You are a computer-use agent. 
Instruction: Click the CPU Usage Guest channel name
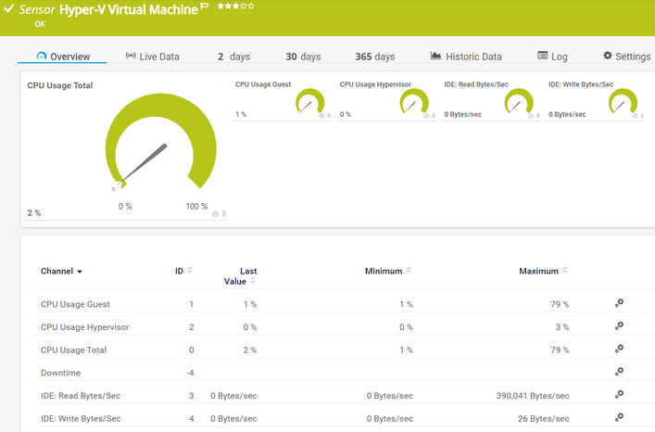[x=75, y=304]
